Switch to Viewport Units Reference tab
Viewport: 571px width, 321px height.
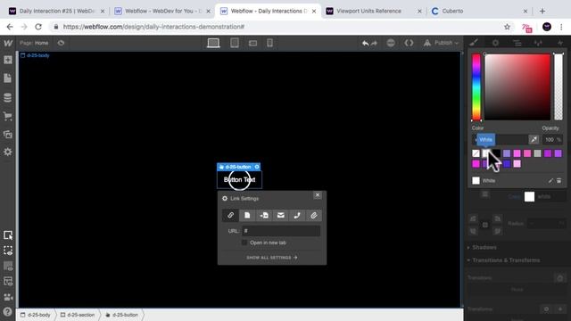pyautogui.click(x=374, y=12)
